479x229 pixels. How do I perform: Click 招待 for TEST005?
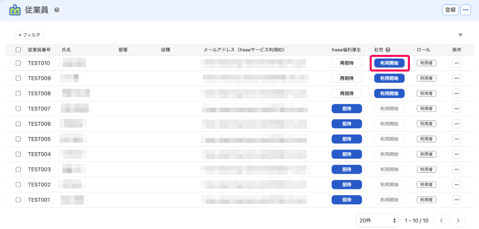347,139
